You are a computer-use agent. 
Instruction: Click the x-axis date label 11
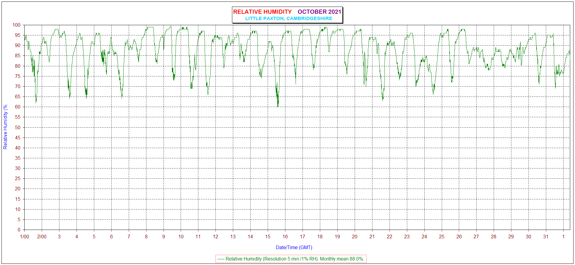198,237
